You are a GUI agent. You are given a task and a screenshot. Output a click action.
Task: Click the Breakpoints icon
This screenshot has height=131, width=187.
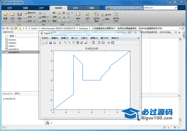(x=78, y=14)
